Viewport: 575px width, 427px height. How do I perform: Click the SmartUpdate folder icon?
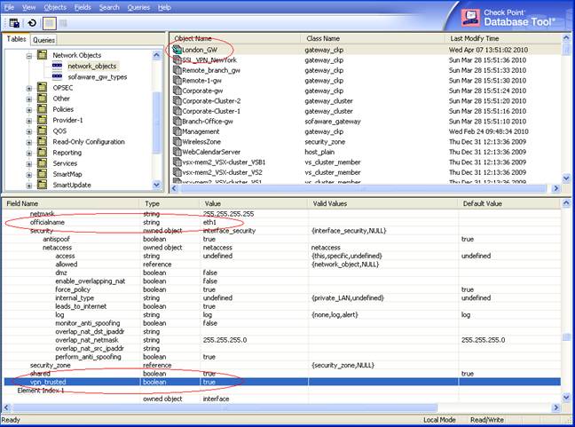(x=43, y=185)
